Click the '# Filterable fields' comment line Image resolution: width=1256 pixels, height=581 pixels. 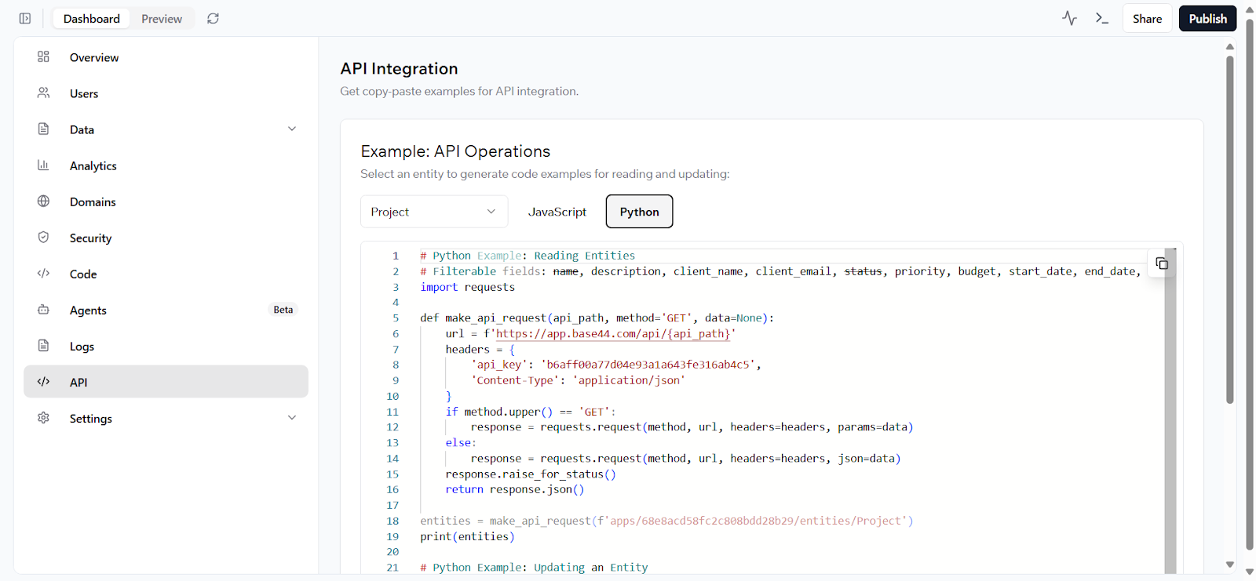point(780,271)
